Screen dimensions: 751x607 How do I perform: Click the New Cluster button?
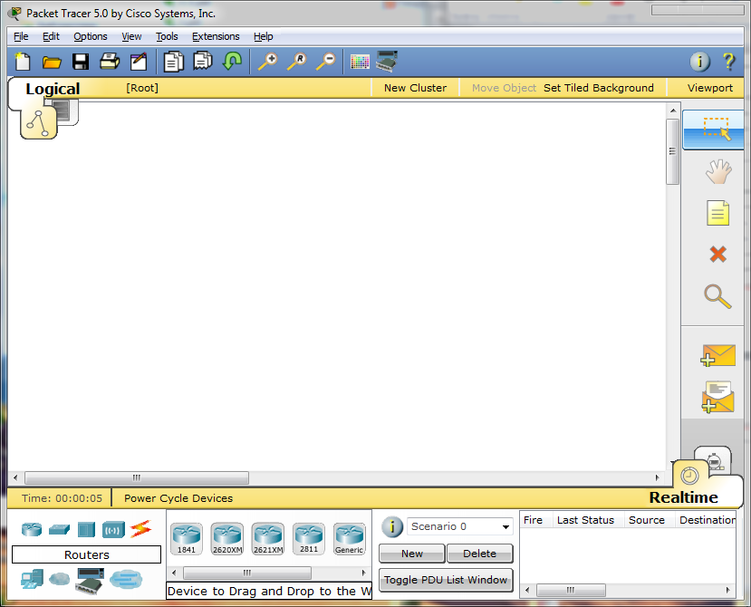(x=415, y=88)
